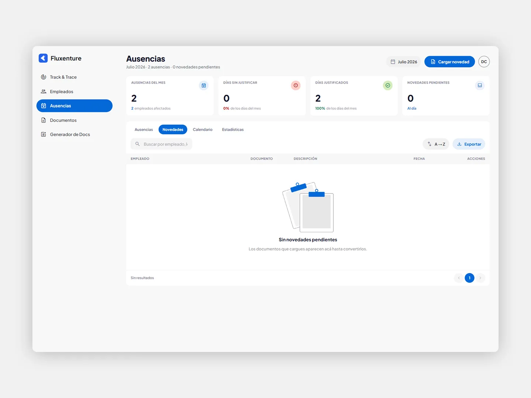Open Generador de Docs
Screen dimensions: 531x398
(x=74, y=135)
